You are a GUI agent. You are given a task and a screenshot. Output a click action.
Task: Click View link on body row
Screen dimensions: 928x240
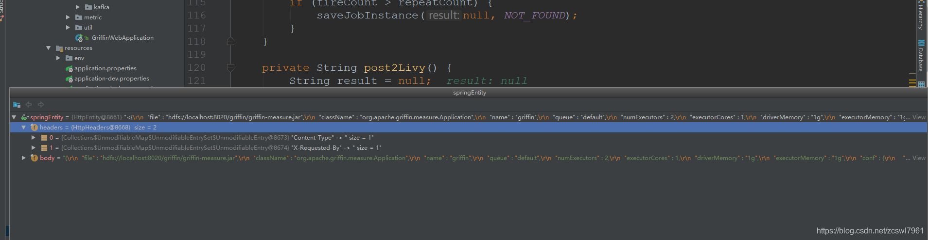[x=919, y=158]
